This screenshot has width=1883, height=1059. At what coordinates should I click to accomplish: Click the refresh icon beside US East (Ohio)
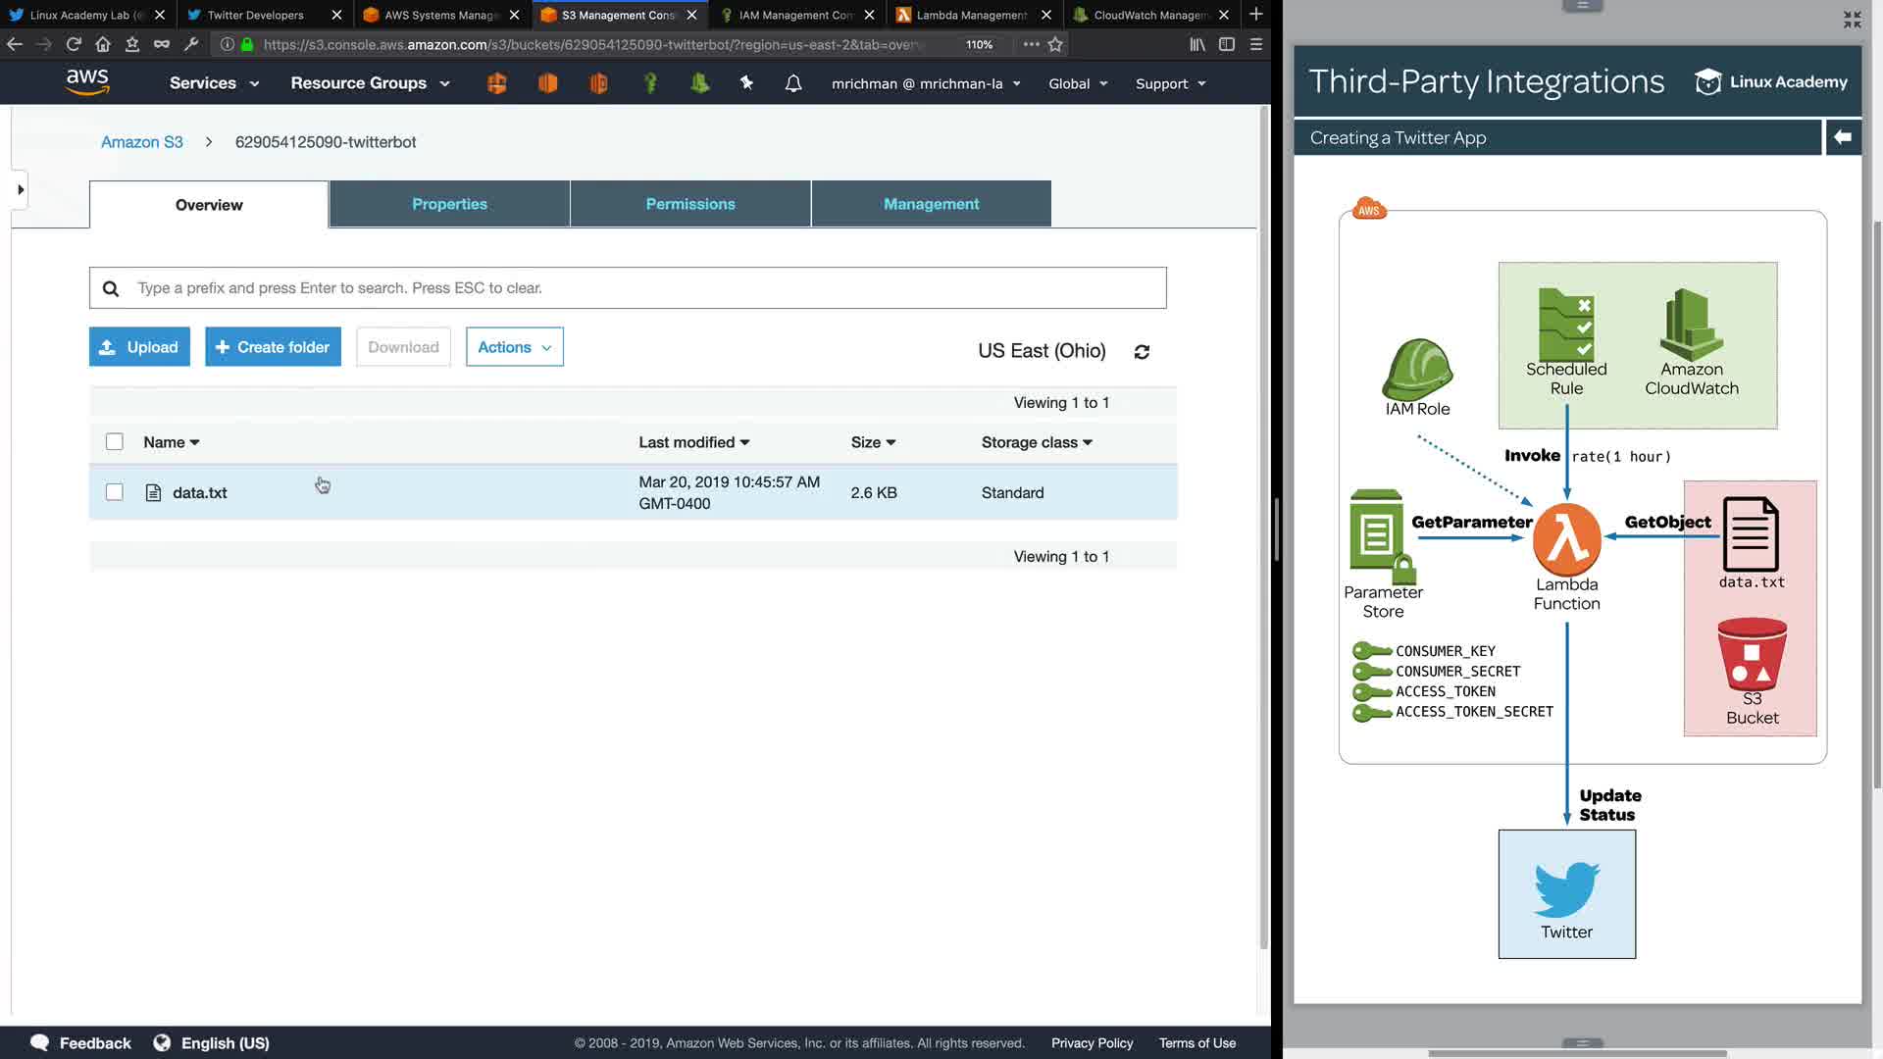click(1142, 352)
